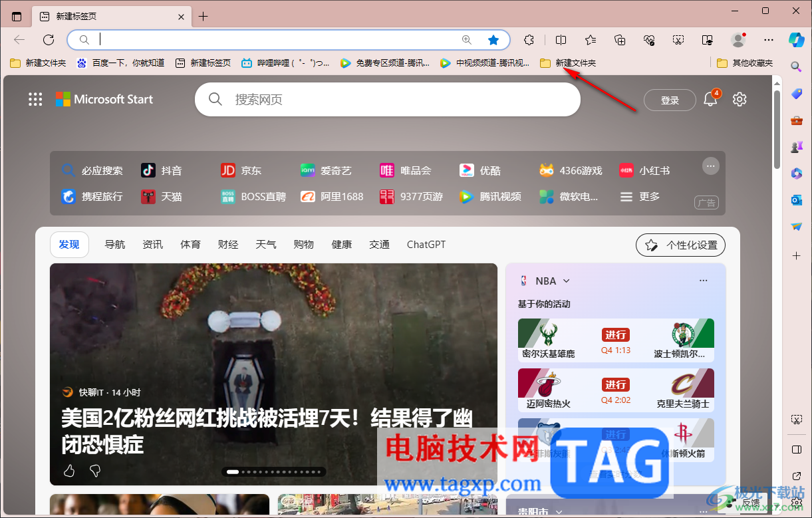Refresh the page

(x=49, y=40)
